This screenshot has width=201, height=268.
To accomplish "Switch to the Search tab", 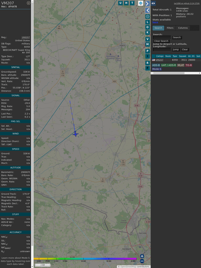I will click(x=158, y=28).
